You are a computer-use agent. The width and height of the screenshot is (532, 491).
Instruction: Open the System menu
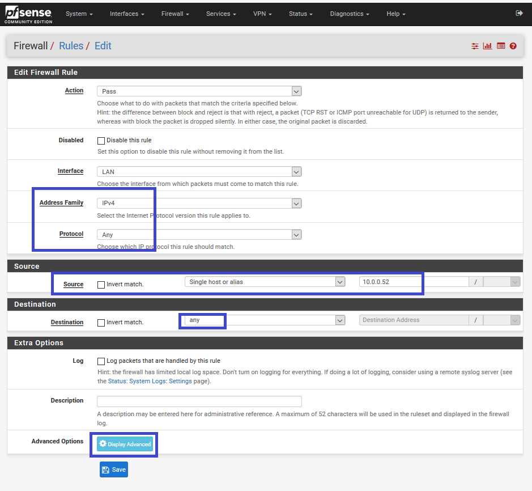coord(79,14)
